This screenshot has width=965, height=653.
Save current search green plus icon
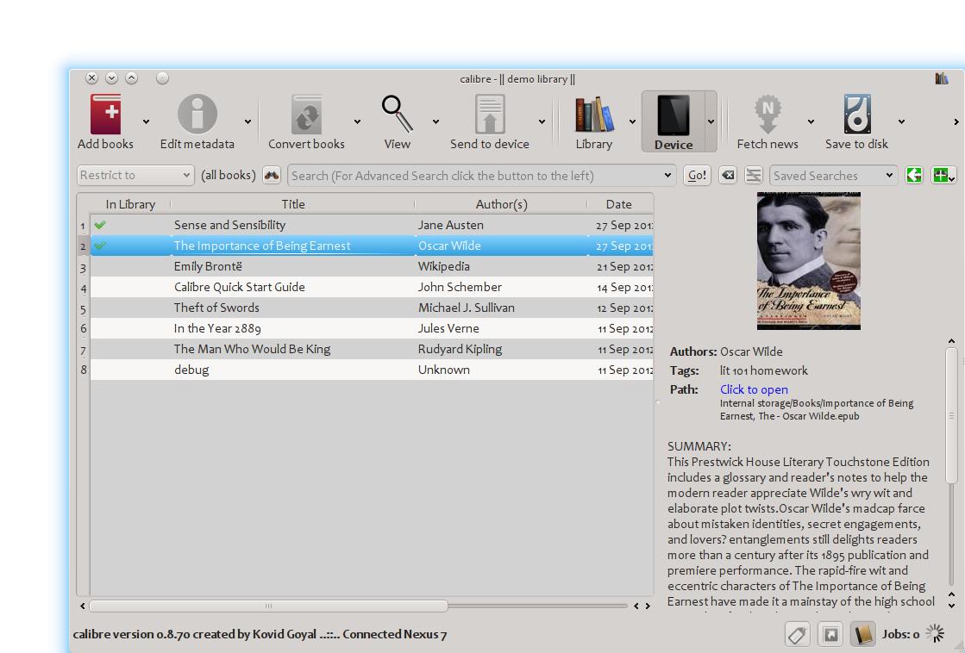943,175
